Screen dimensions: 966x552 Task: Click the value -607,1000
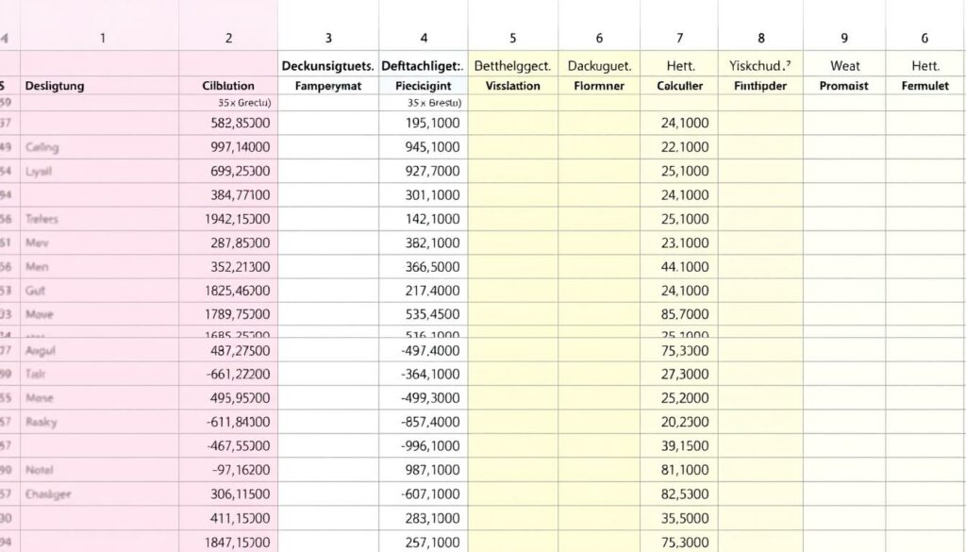coord(430,494)
